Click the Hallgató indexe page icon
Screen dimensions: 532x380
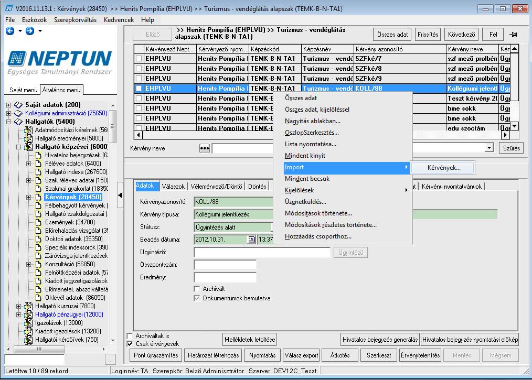point(38,172)
